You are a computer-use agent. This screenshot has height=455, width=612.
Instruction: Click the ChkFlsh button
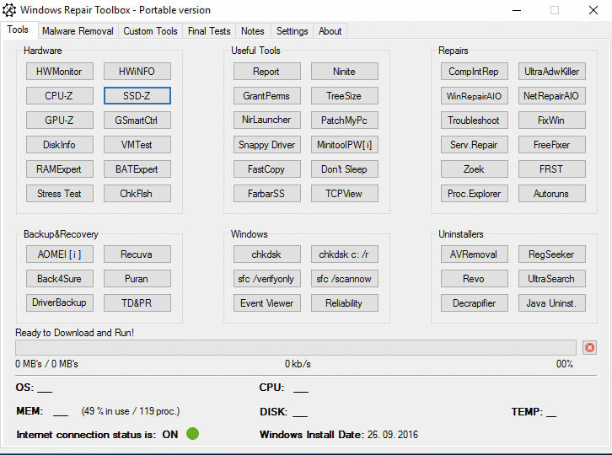tap(137, 194)
